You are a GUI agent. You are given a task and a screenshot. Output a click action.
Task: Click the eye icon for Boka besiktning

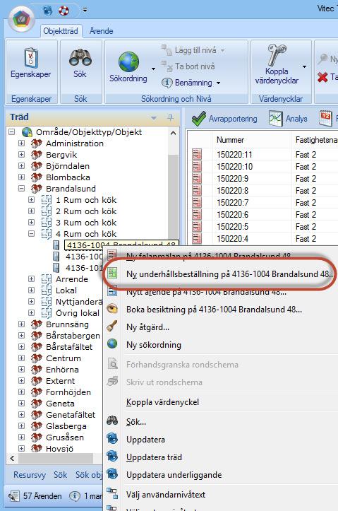[112, 310]
